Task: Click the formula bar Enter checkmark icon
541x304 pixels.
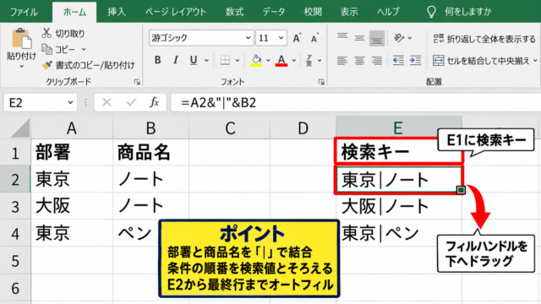Action: 131,102
